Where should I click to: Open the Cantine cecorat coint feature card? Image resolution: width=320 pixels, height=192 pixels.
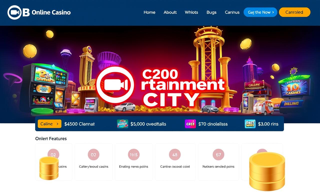(x=175, y=162)
